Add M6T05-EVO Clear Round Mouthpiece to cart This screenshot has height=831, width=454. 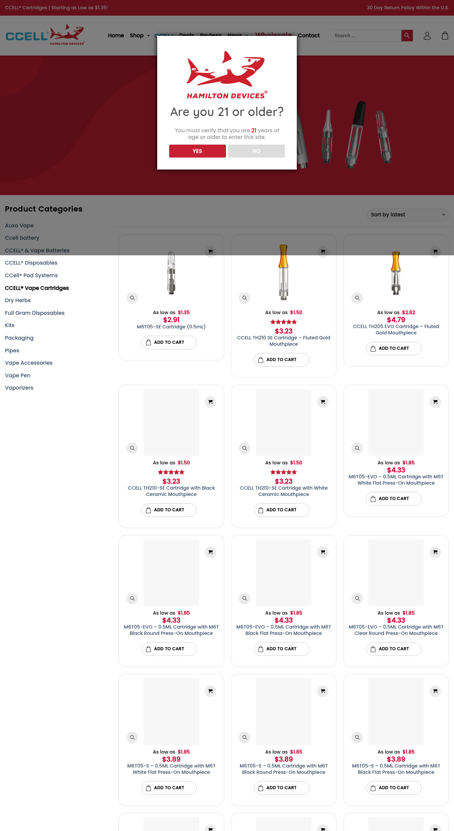tap(394, 649)
